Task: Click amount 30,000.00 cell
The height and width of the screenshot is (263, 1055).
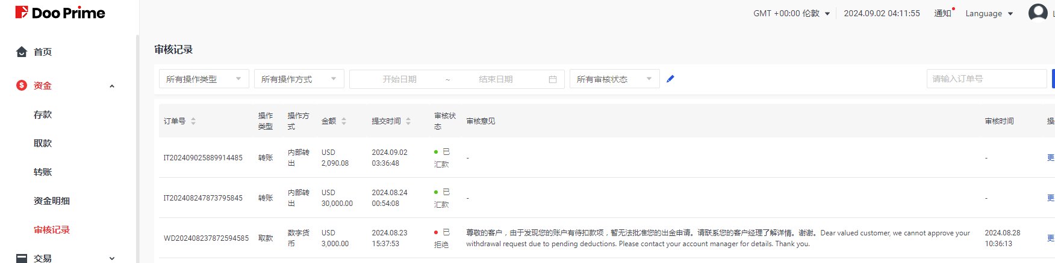Action: (337, 198)
